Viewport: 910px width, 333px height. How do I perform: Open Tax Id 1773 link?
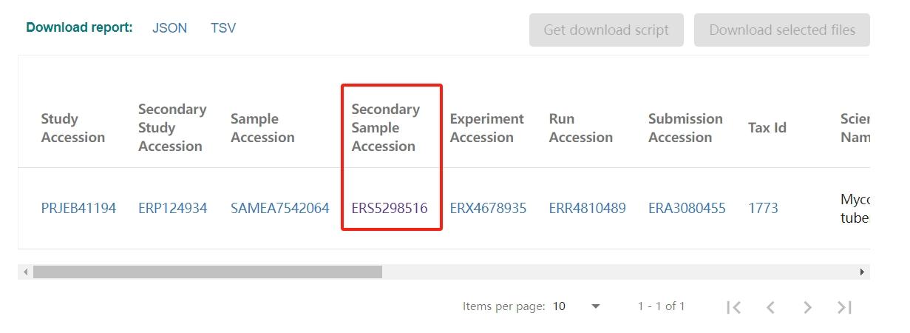pos(763,208)
